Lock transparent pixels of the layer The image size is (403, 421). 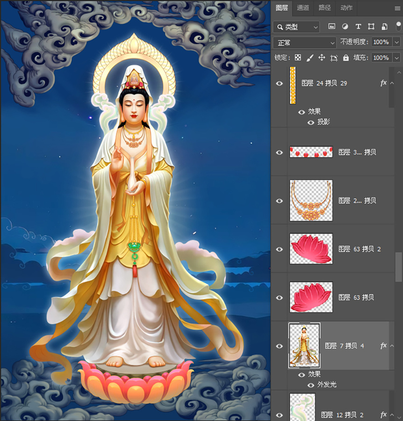pos(298,58)
